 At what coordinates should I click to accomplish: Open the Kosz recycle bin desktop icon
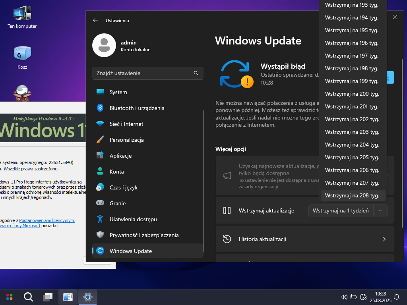[x=22, y=54]
